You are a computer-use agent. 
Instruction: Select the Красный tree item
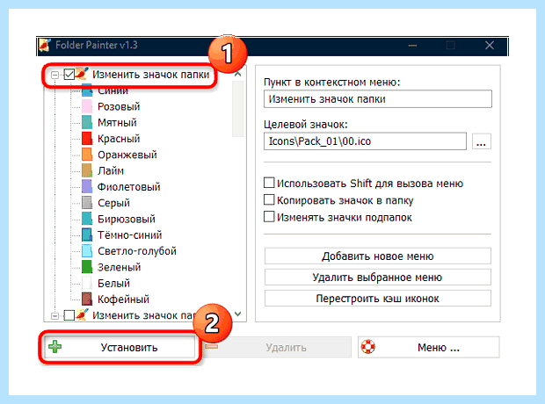(x=119, y=139)
